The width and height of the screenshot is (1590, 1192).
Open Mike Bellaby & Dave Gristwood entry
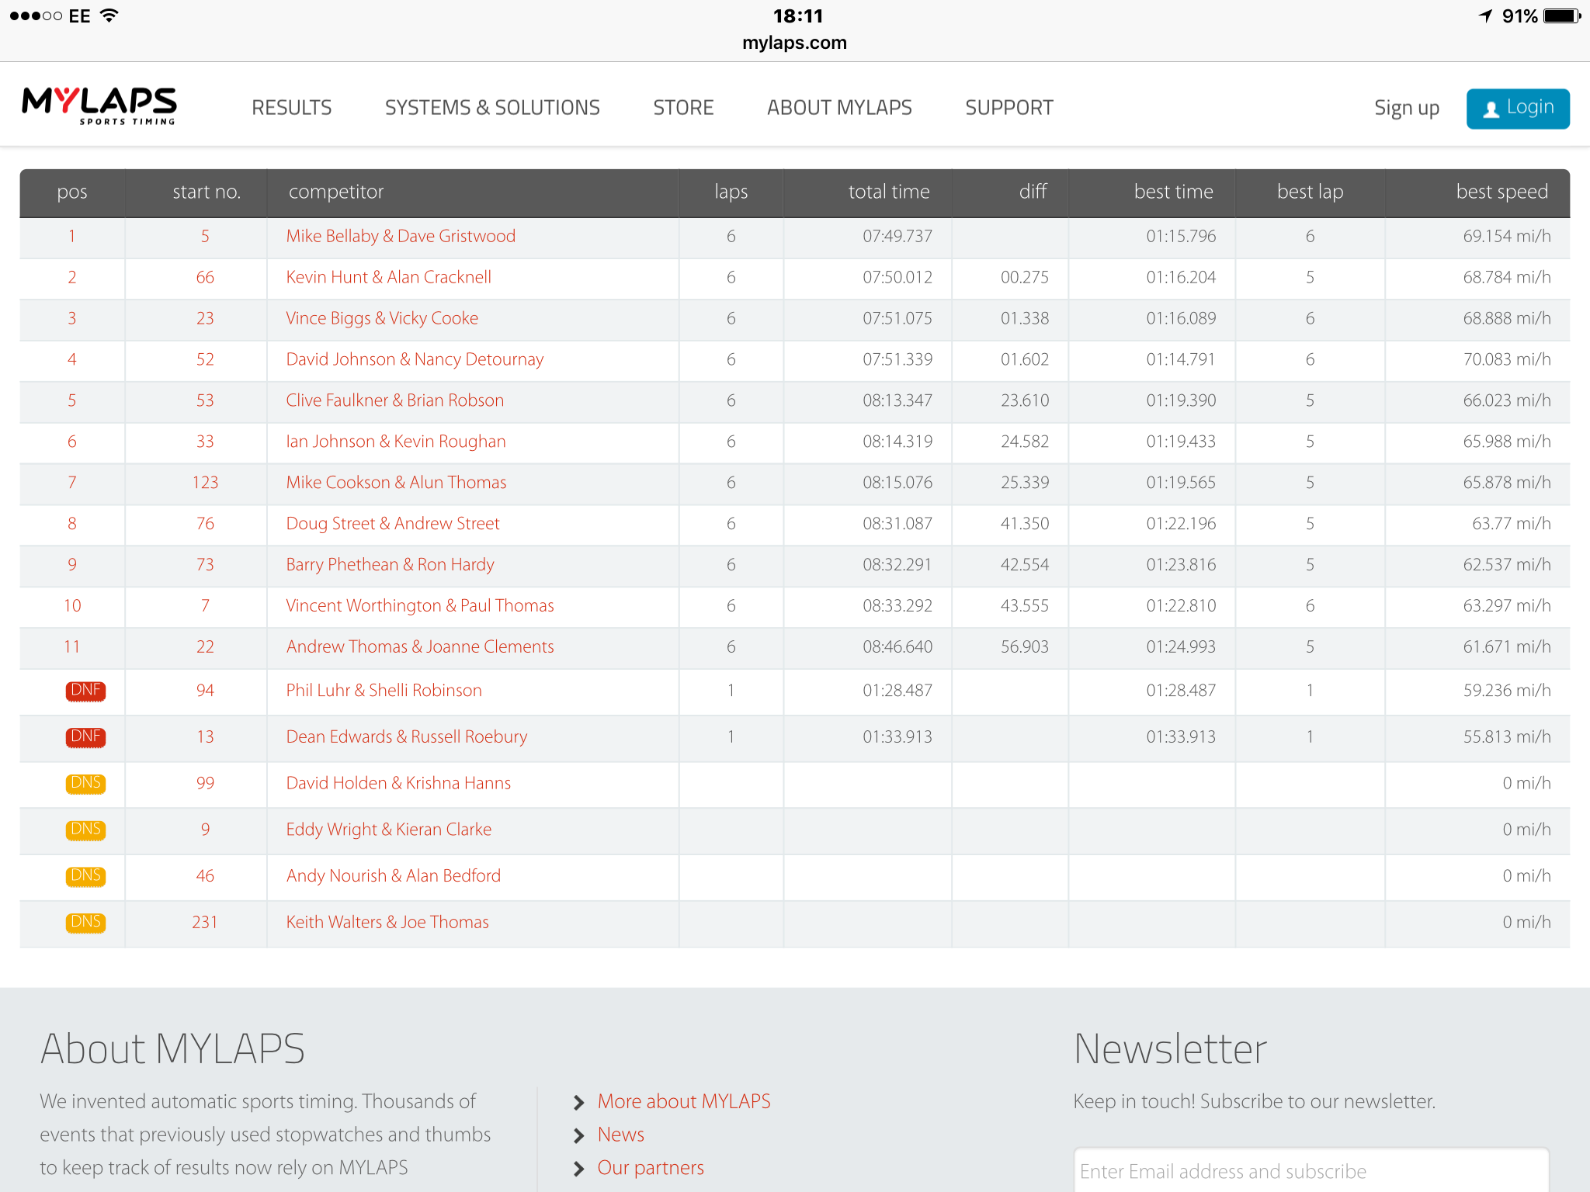[401, 236]
